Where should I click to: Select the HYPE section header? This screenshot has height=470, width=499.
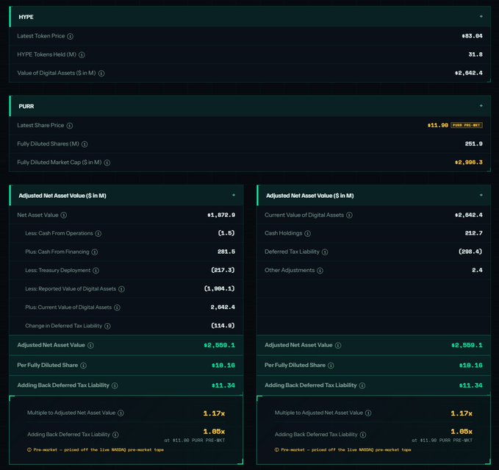click(x=250, y=17)
